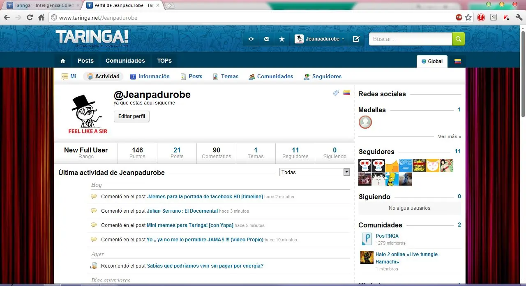This screenshot has width=526, height=286.
Task: Click the 0 Siguiendo stat
Action: [x=335, y=153]
